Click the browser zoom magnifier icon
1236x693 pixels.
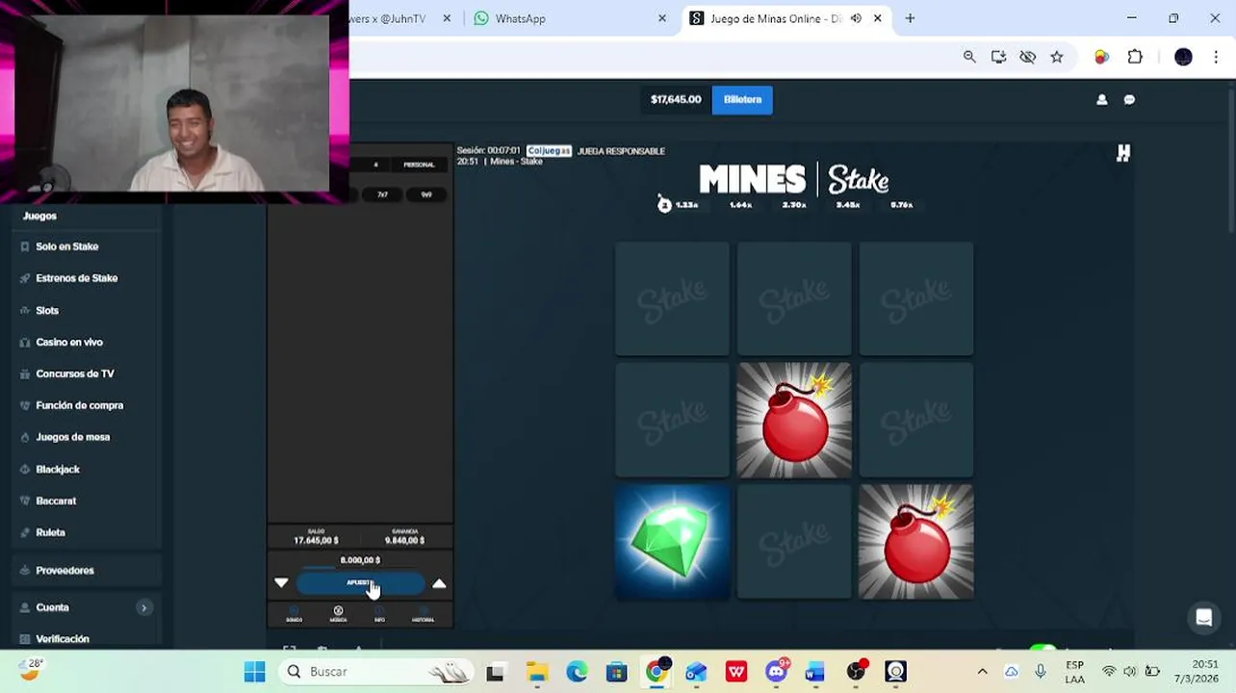pyautogui.click(x=969, y=57)
